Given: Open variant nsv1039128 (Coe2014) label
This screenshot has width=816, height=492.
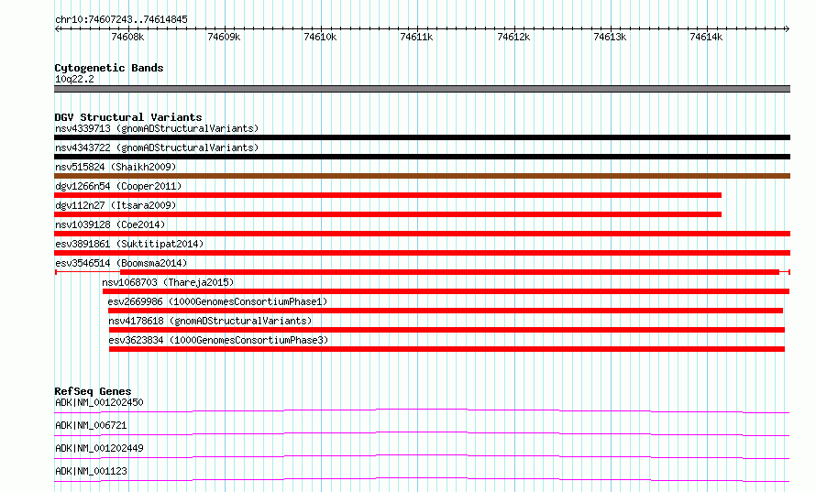Looking at the screenshot, I should (110, 224).
